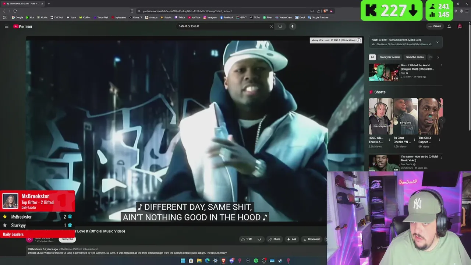This screenshot has height=265, width=471.
Task: Start voice search with the microphone
Action: coord(293,26)
